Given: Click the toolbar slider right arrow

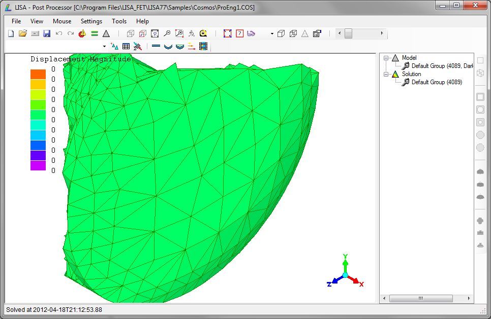Looking at the screenshot, I should [382, 33].
